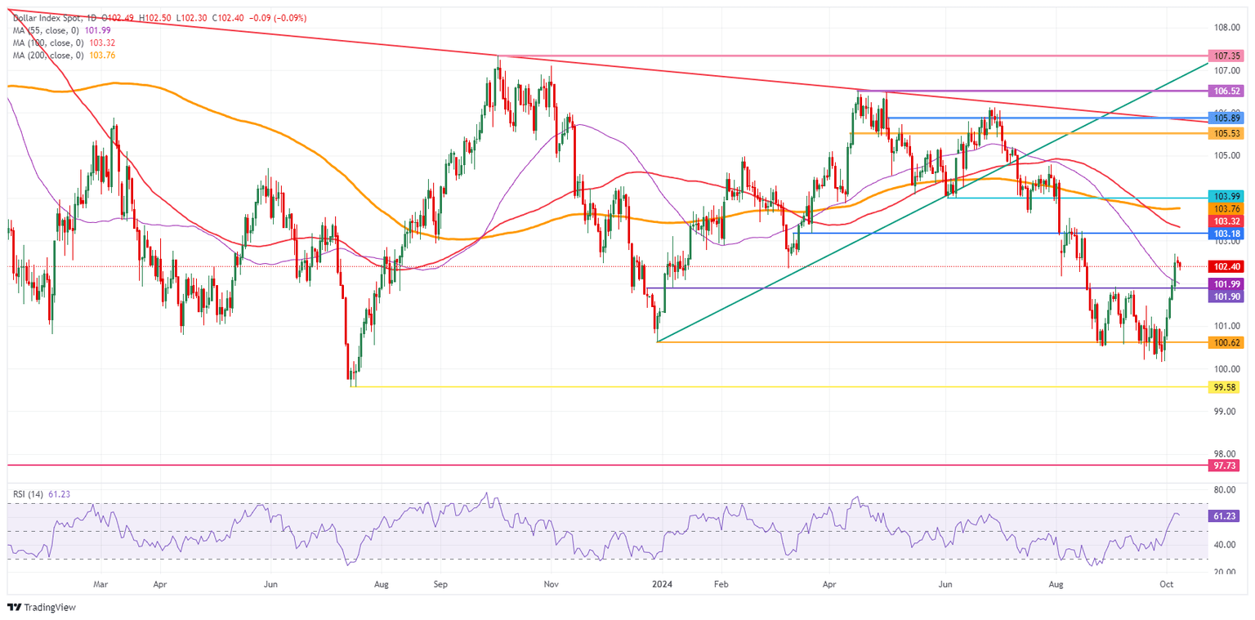Viewport: 1255px width, 620px height.
Task: Click the purple 61.23 RSI value label
Action: click(x=1224, y=516)
